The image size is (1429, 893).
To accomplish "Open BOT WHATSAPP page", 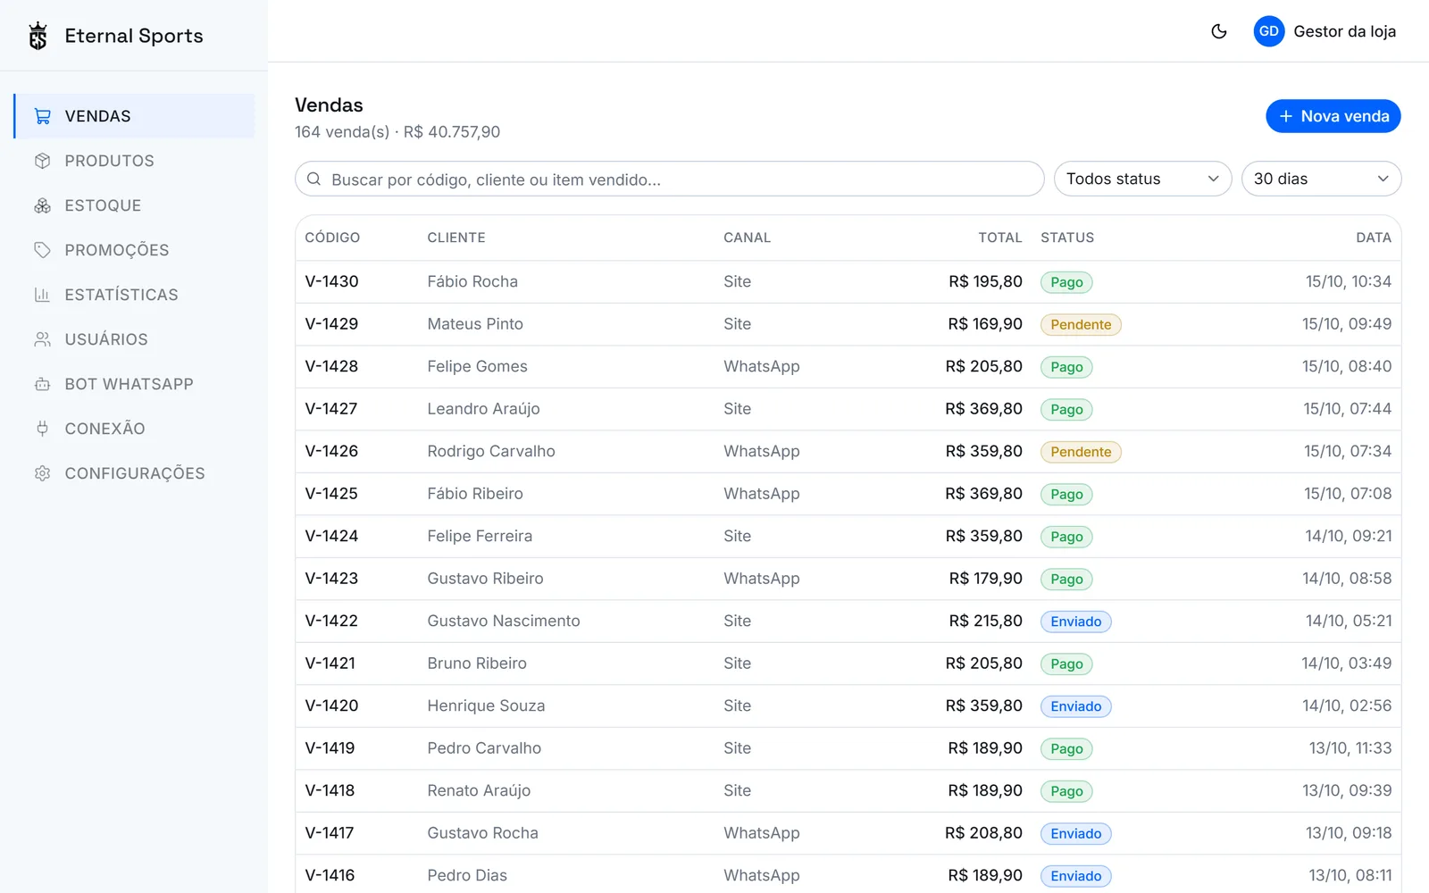I will [x=134, y=384].
